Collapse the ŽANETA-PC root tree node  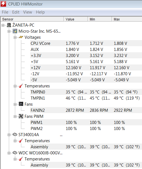[3, 25]
